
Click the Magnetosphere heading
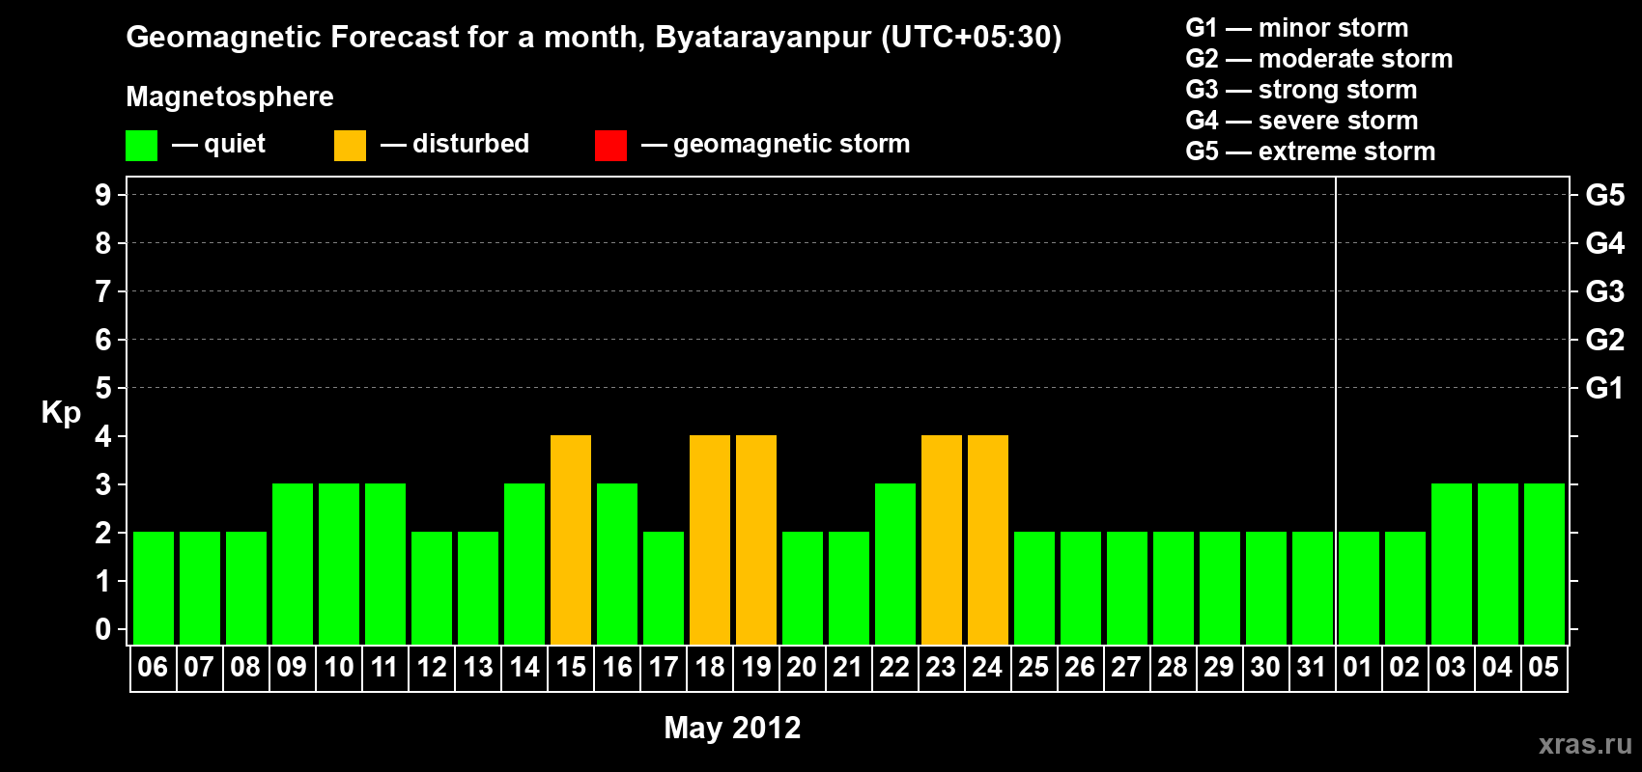pyautogui.click(x=230, y=97)
